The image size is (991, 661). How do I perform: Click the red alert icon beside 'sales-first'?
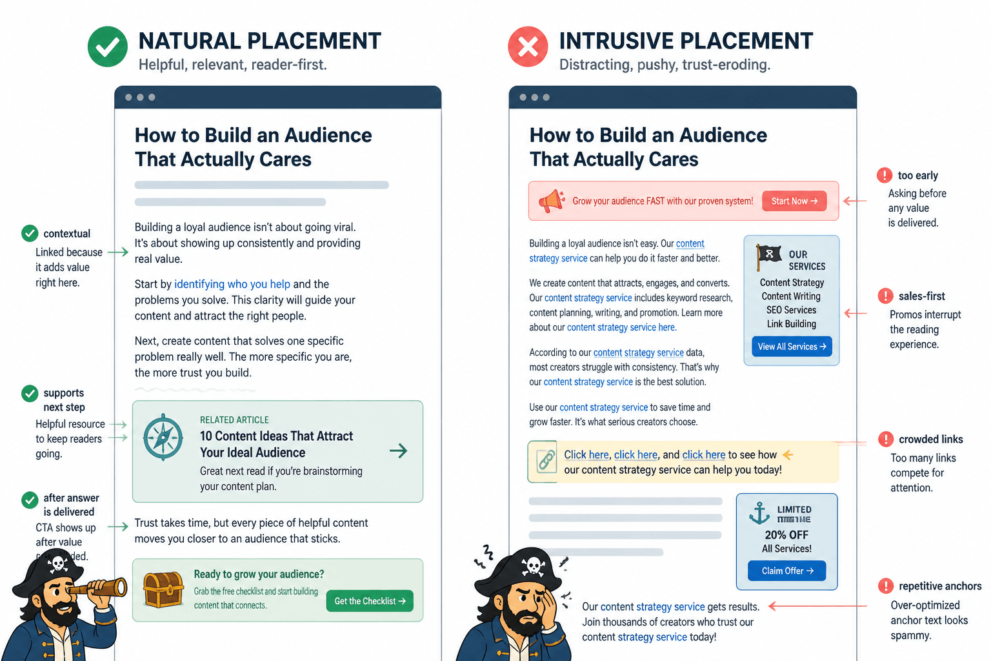pos(886,296)
